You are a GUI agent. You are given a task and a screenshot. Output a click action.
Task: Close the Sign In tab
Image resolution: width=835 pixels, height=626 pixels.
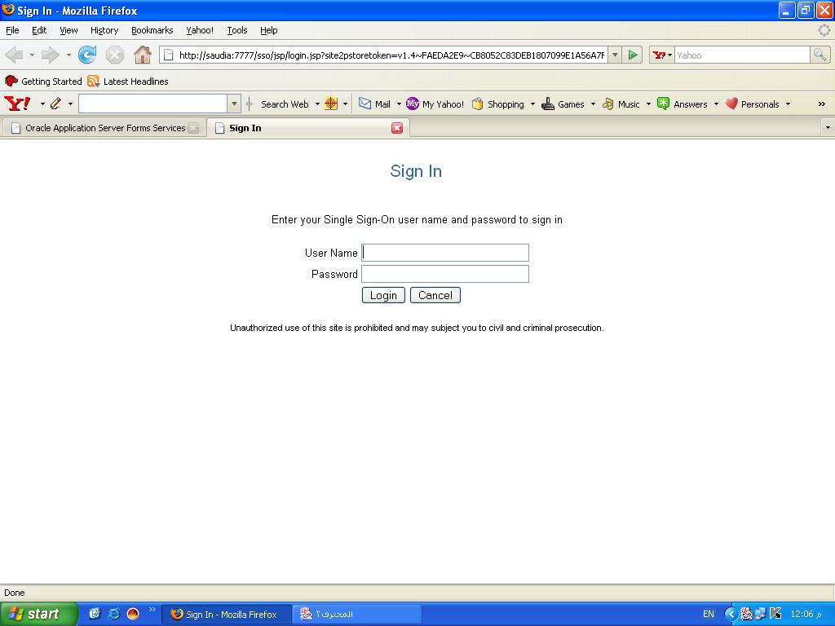(x=397, y=128)
